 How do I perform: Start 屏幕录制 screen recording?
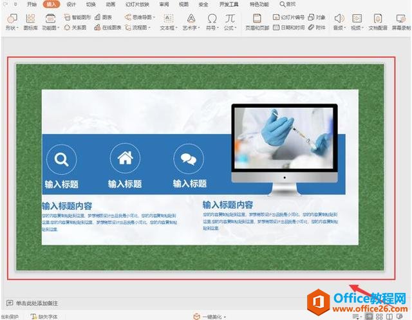(401, 22)
